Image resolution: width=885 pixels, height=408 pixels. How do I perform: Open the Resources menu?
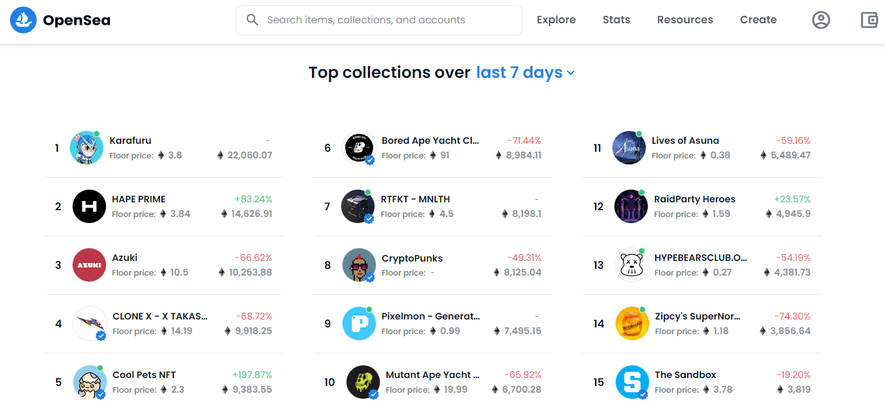[684, 20]
